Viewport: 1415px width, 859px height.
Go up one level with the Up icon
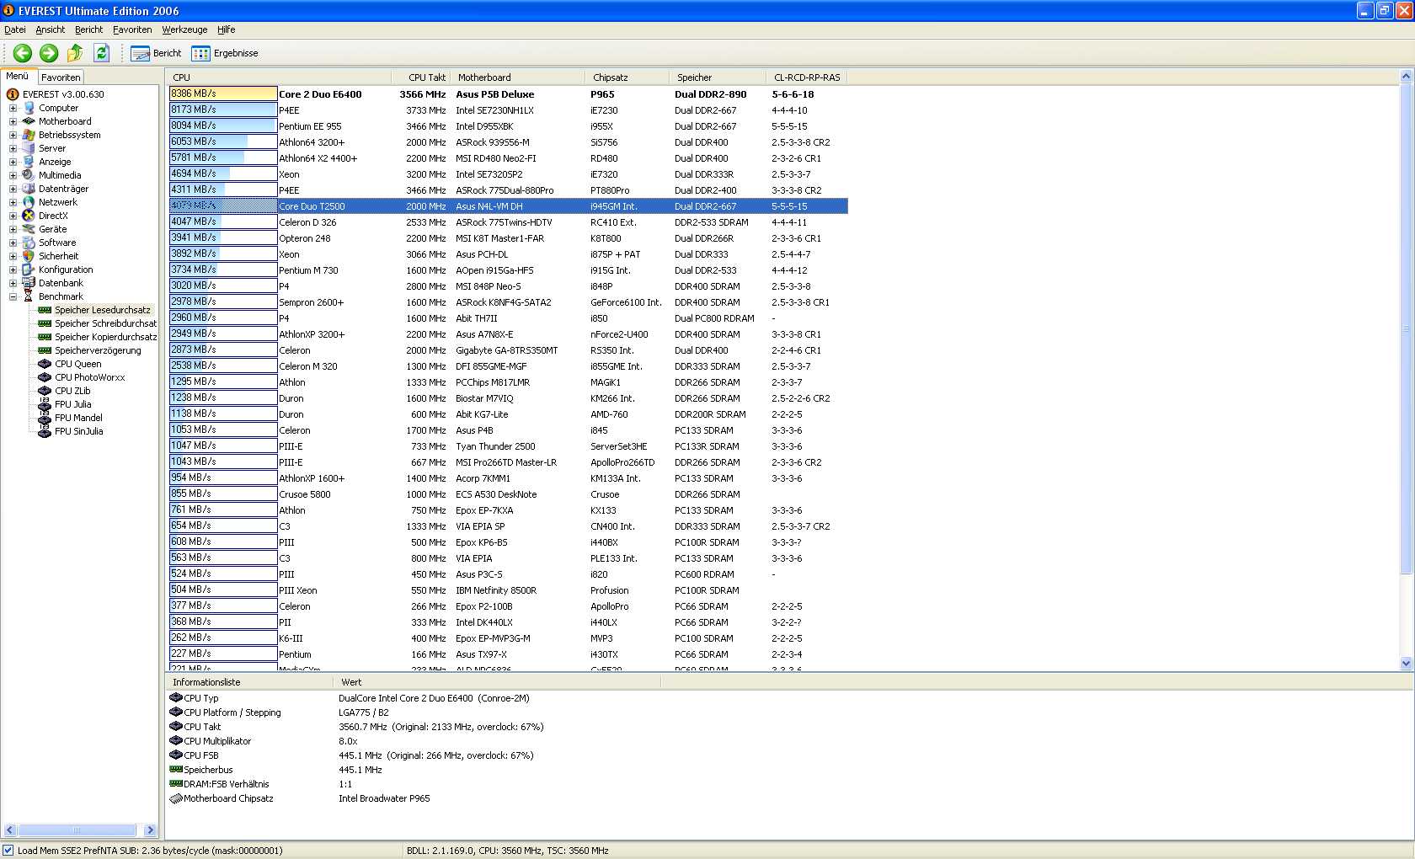pos(75,53)
